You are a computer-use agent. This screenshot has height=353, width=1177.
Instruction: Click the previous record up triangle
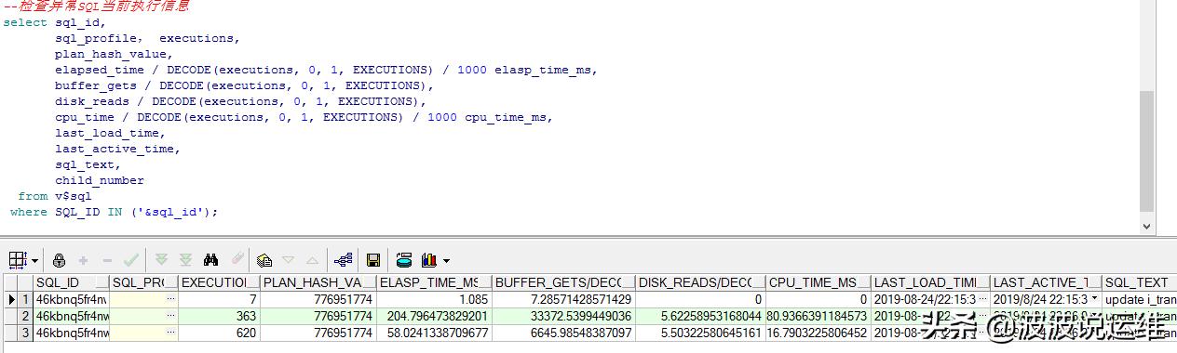[x=312, y=261]
